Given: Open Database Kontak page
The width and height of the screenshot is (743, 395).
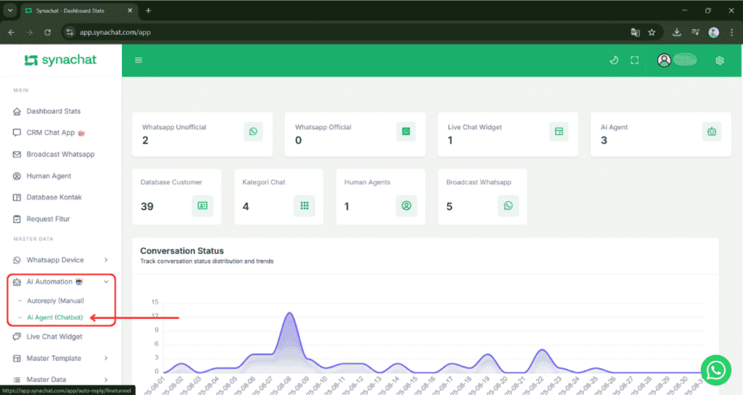Looking at the screenshot, I should pyautogui.click(x=54, y=197).
